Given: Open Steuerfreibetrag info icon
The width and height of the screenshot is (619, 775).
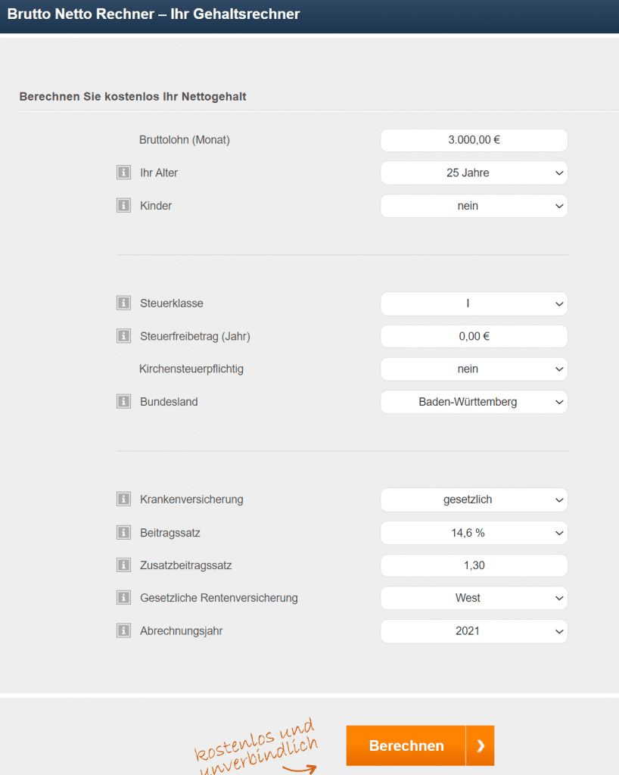Looking at the screenshot, I should coord(123,336).
